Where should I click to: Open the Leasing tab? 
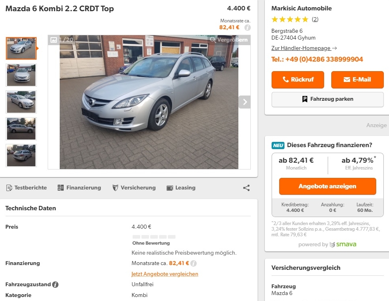(x=181, y=188)
